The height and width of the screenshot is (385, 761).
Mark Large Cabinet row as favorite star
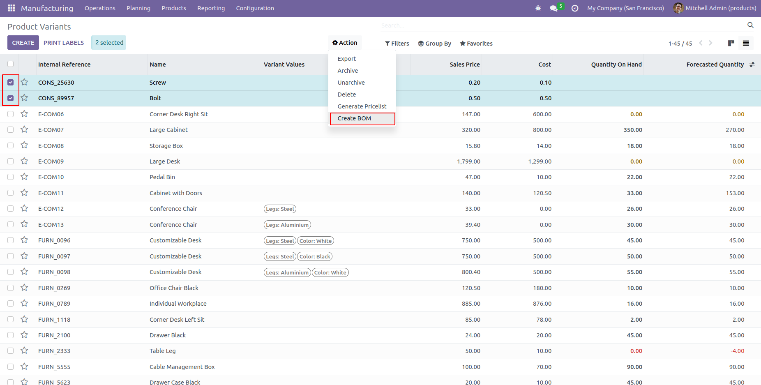click(x=25, y=130)
